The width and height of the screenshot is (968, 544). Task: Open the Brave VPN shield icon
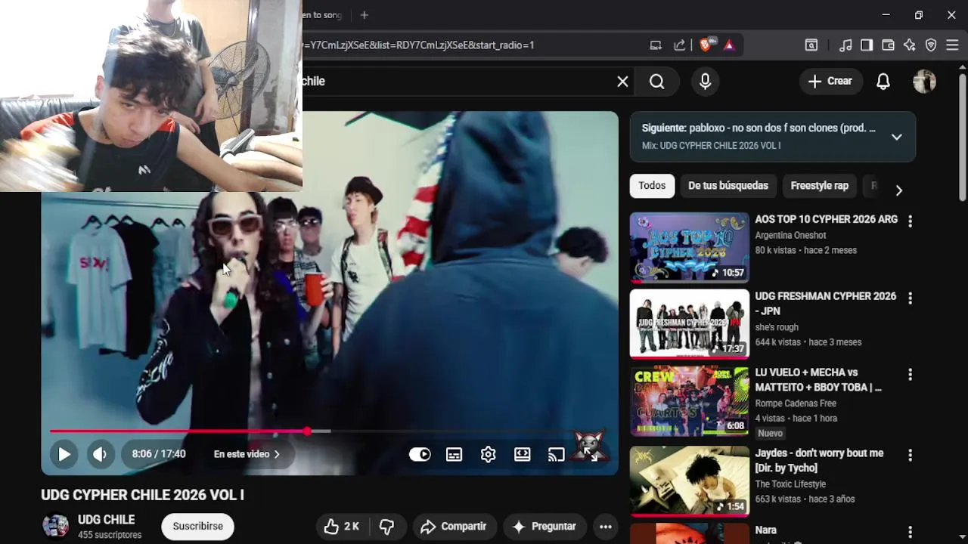tap(931, 45)
